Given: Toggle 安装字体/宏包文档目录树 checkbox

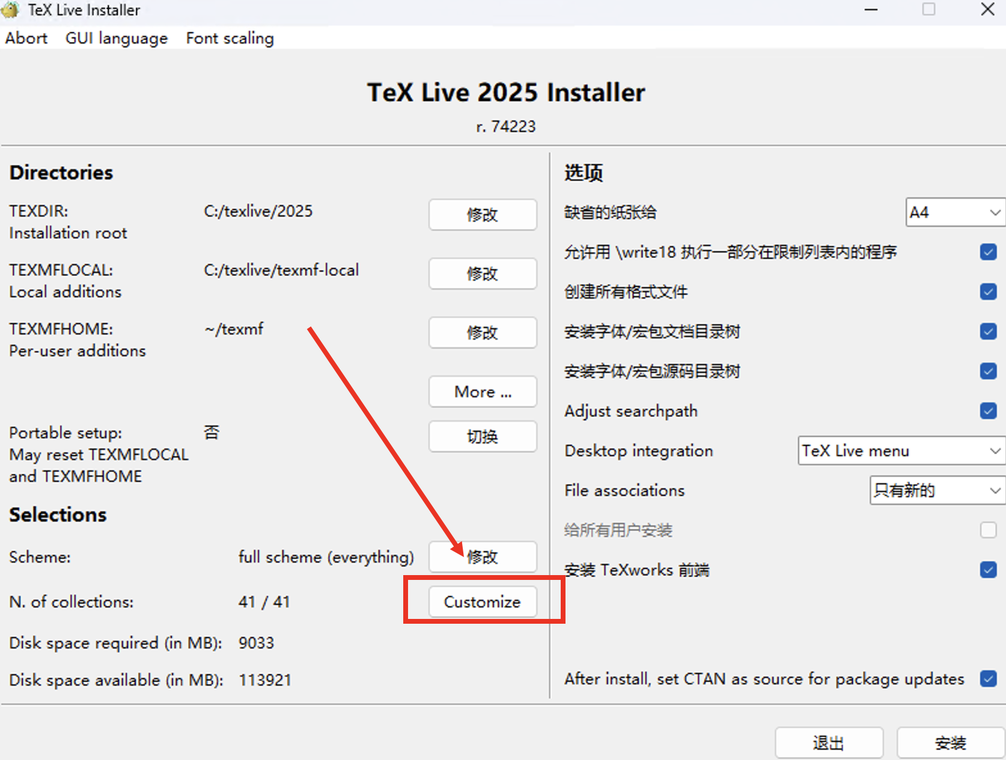Looking at the screenshot, I should tap(988, 331).
